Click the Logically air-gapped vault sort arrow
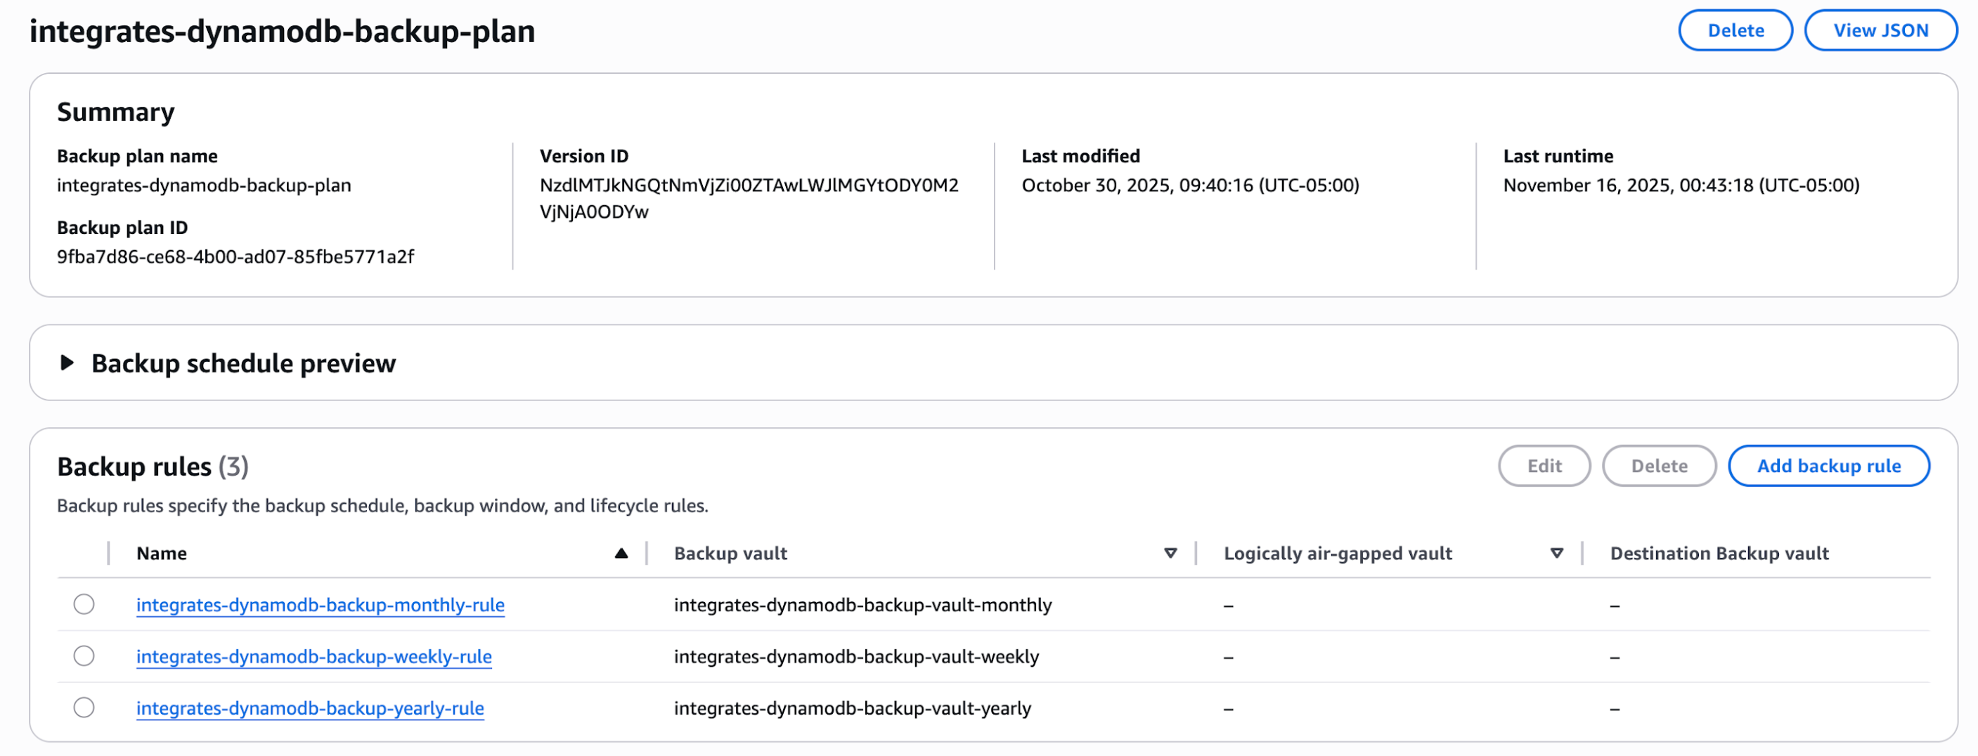The height and width of the screenshot is (756, 1978). [1556, 554]
